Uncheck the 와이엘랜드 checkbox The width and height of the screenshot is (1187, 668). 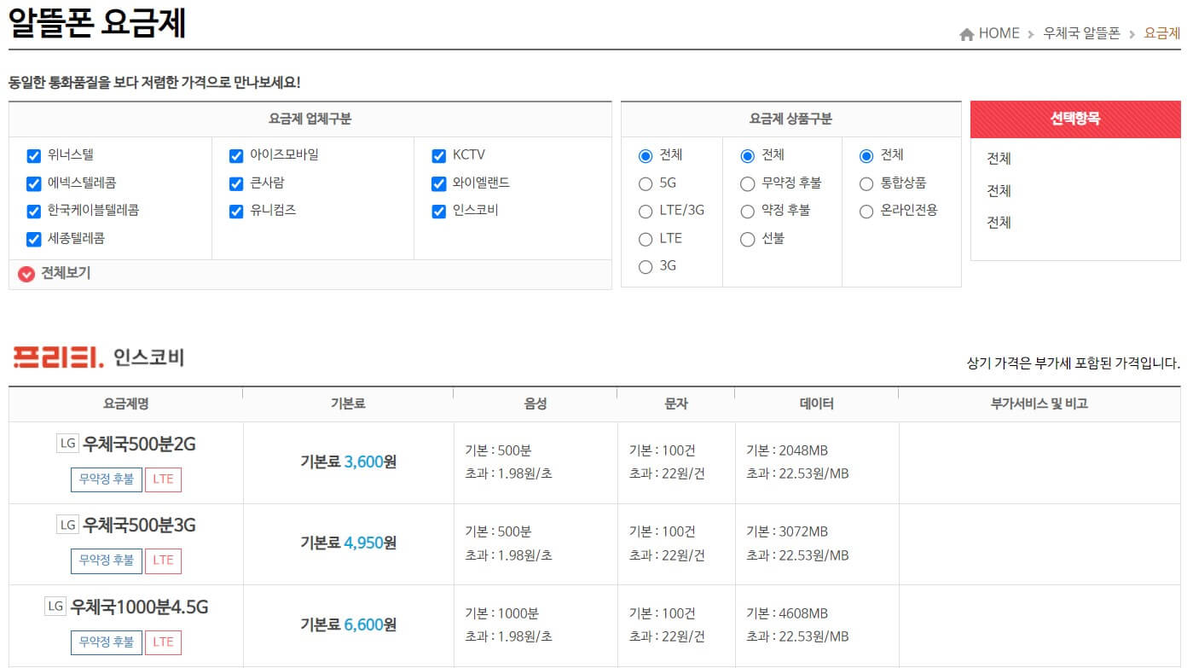(x=437, y=183)
